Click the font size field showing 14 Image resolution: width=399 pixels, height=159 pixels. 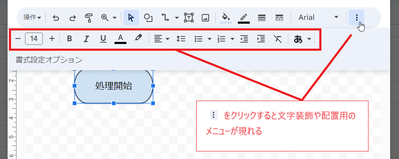pyautogui.click(x=34, y=38)
